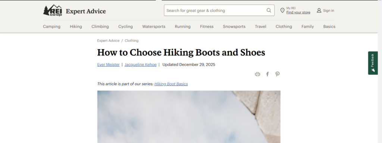Share the article on Facebook
This screenshot has width=382, height=143.
[x=267, y=74]
